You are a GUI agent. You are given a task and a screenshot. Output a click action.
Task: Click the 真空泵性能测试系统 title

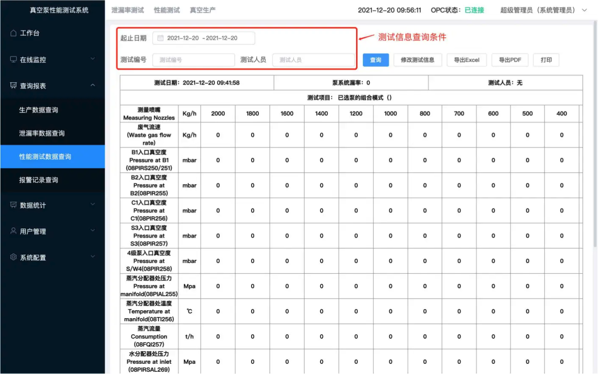pyautogui.click(x=59, y=10)
